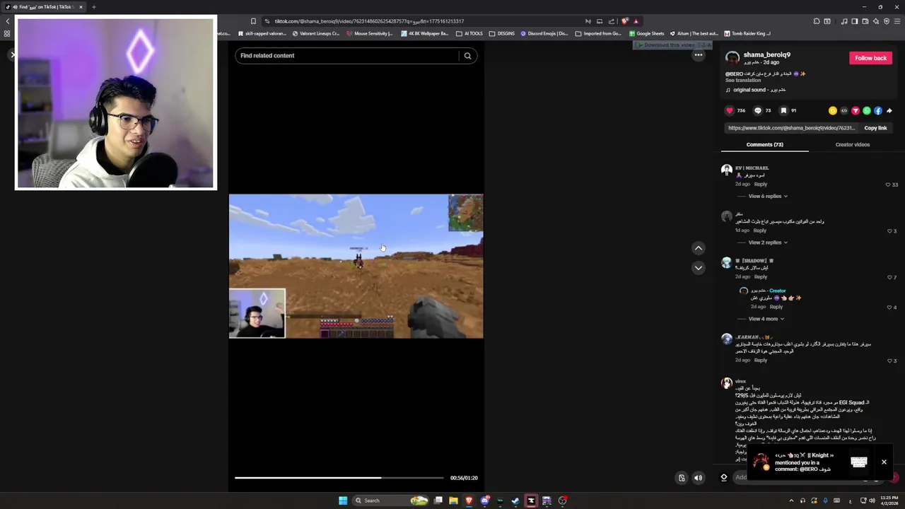Open the original sound link

760,90
